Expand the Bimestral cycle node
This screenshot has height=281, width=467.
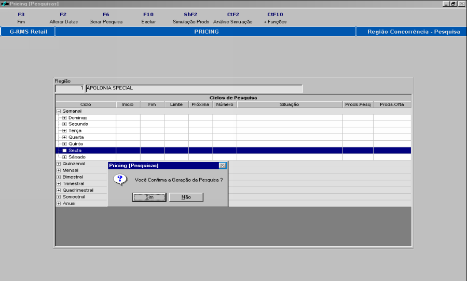click(x=59, y=177)
